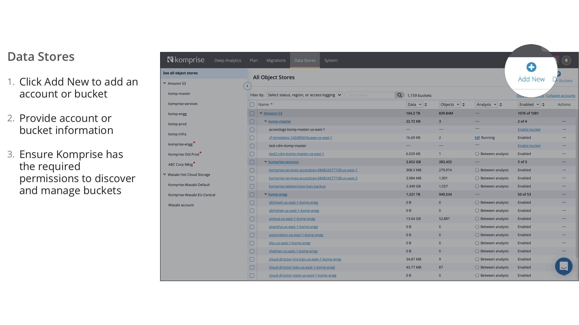Viewport: 579px width, 325px height.
Task: Open actions menu for ameya-us-east-1-komp-engg
Action: (564, 219)
